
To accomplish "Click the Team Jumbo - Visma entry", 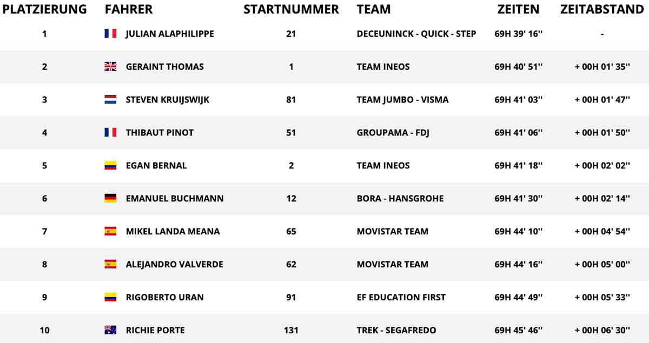I will pyautogui.click(x=402, y=99).
